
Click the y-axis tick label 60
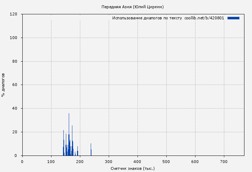[15, 85]
